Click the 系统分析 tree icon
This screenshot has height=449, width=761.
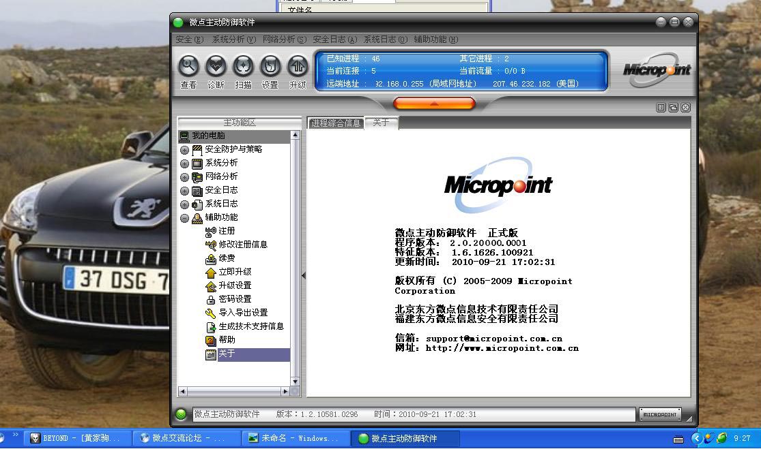click(x=197, y=164)
